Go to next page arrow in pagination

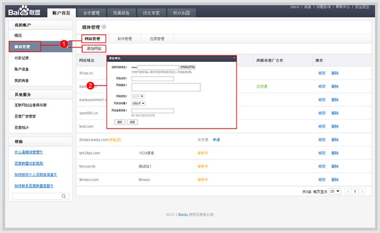click(362, 191)
